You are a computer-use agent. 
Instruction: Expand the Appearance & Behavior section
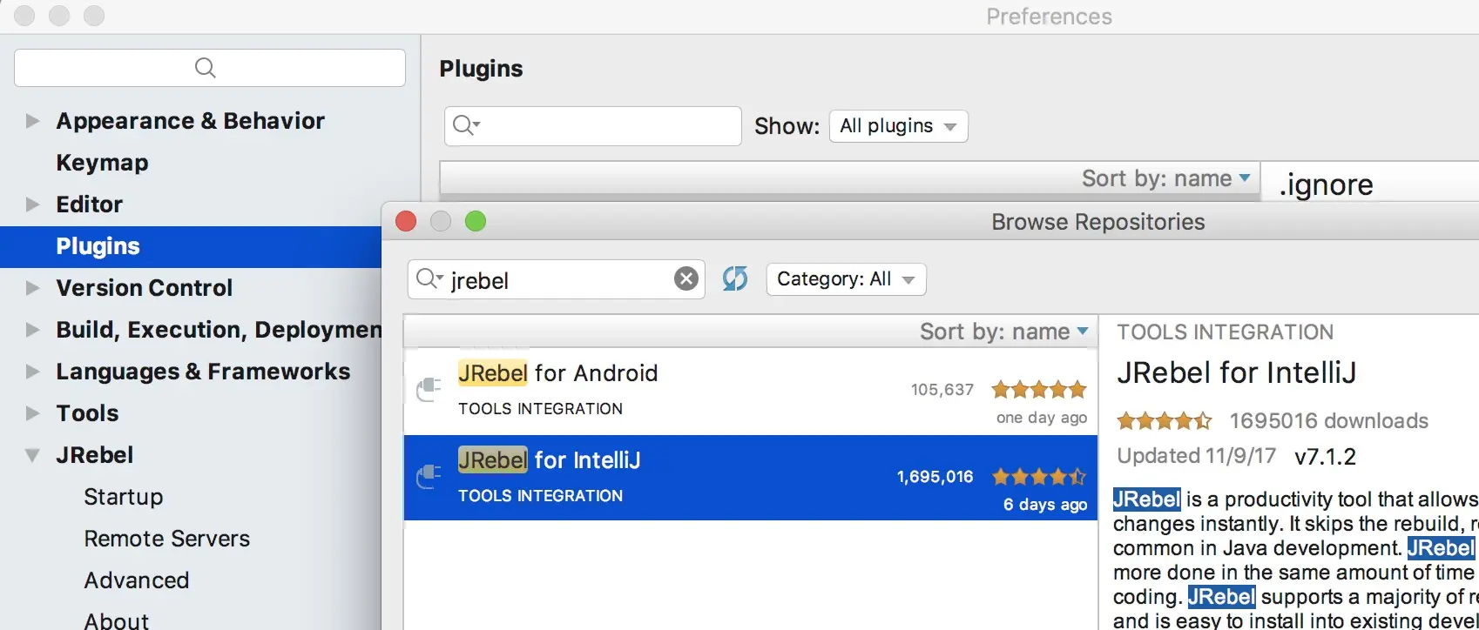coord(32,121)
